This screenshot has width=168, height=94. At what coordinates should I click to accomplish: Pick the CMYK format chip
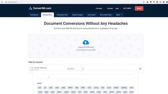click(x=116, y=88)
